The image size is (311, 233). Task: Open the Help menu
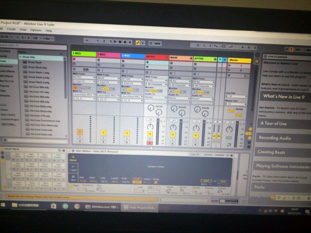[49, 30]
